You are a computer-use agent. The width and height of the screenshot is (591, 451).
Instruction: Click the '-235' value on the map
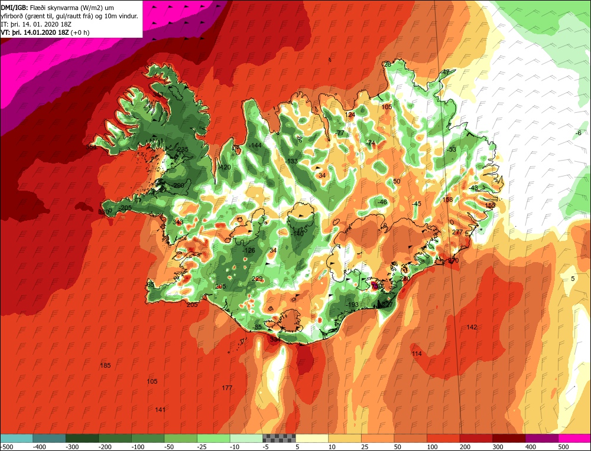click(182, 149)
